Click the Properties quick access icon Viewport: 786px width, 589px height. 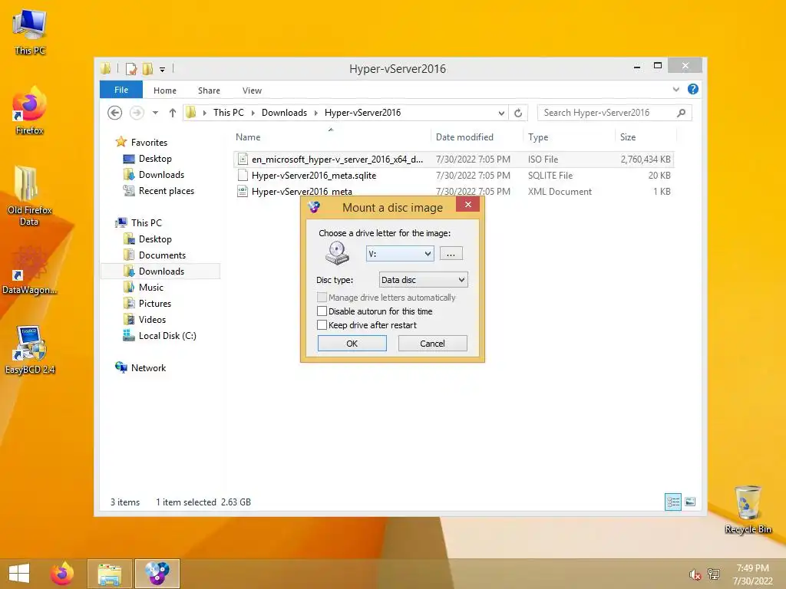(x=131, y=68)
